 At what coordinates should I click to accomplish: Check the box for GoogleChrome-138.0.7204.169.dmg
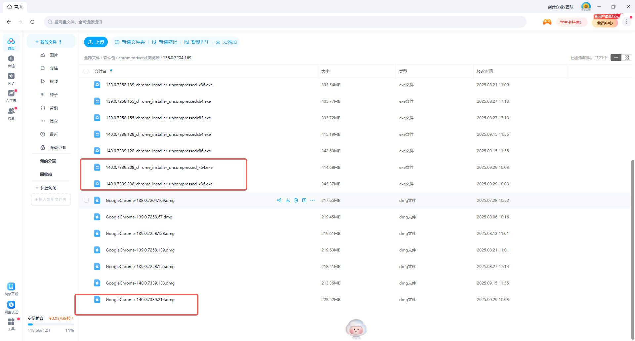point(86,200)
